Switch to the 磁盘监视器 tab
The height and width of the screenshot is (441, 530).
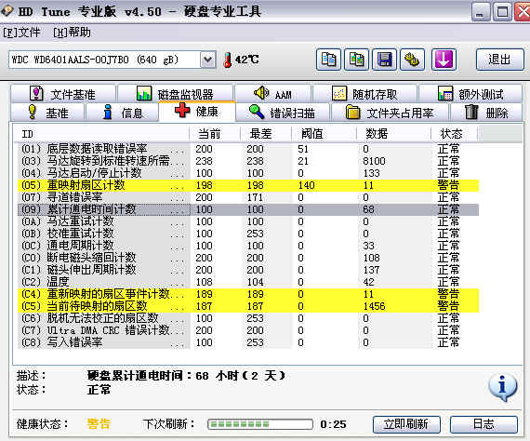pyautogui.click(x=176, y=94)
